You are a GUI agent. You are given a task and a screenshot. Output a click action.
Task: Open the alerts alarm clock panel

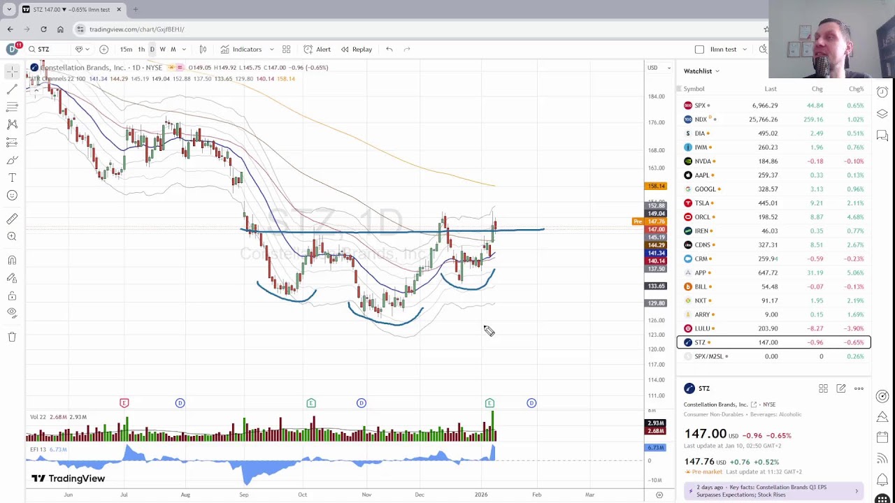pyautogui.click(x=882, y=92)
